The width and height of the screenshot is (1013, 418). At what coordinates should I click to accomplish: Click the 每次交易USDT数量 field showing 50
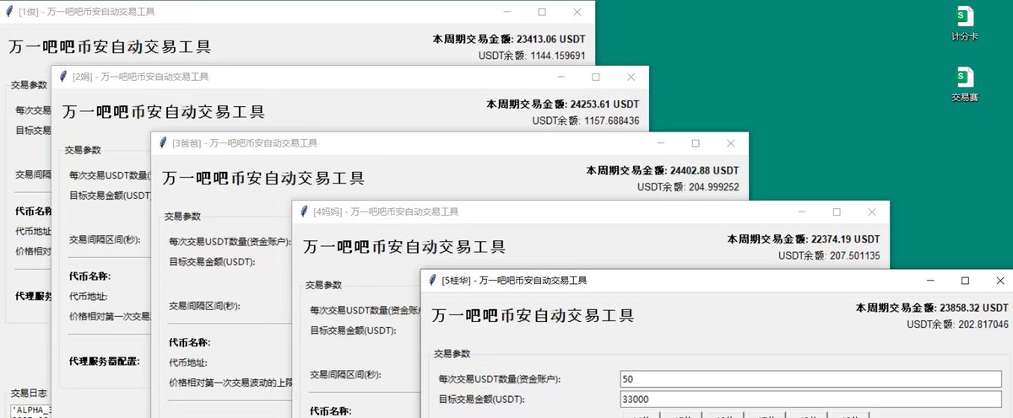pyautogui.click(x=811, y=379)
